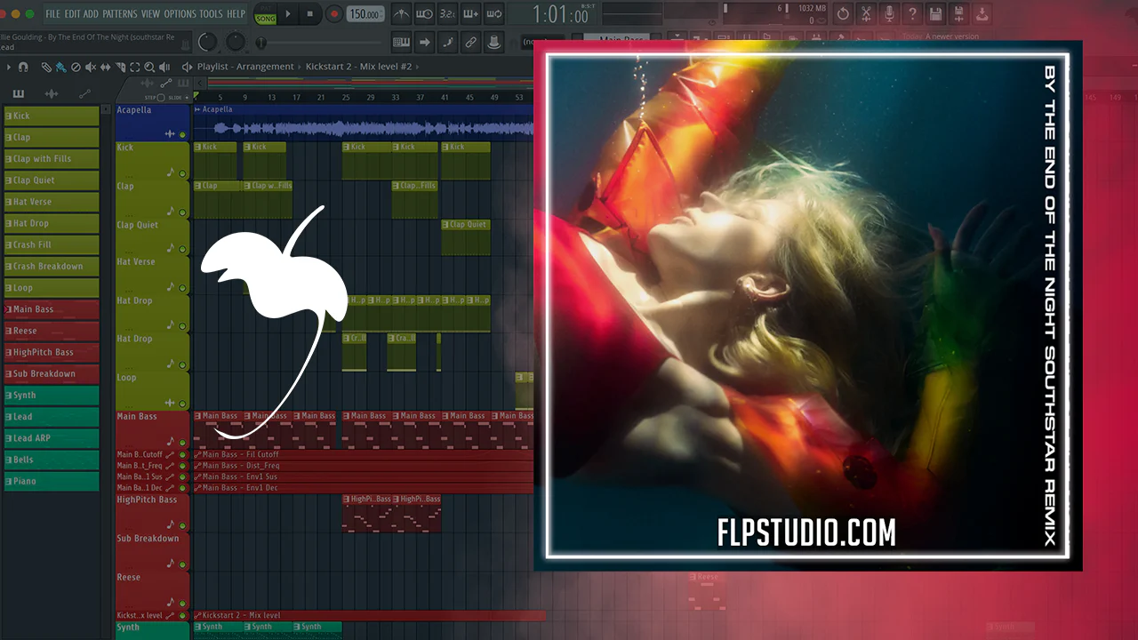Click the song position slider
The width and height of the screenshot is (1138, 640).
tap(318, 42)
